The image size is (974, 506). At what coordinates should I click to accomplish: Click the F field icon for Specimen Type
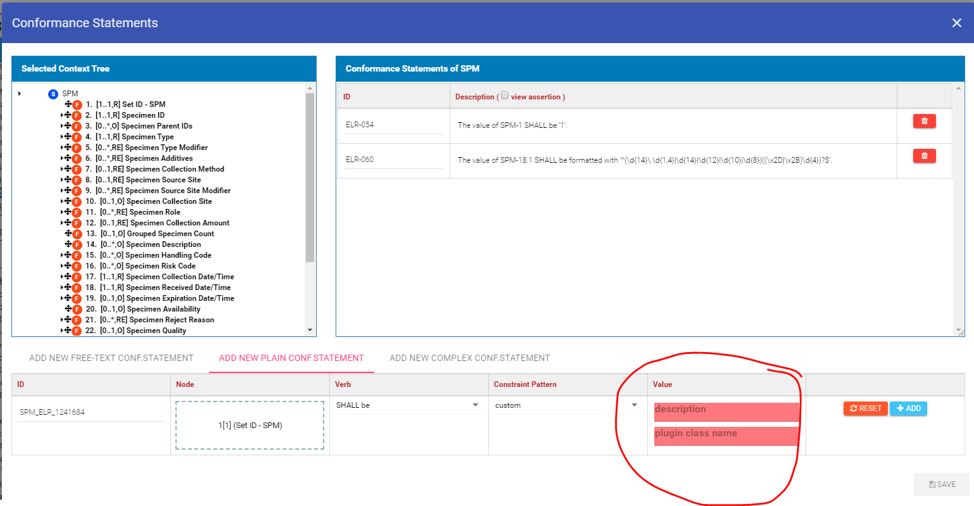(77, 136)
